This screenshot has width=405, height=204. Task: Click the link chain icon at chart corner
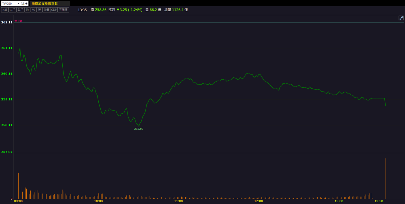tap(401, 18)
